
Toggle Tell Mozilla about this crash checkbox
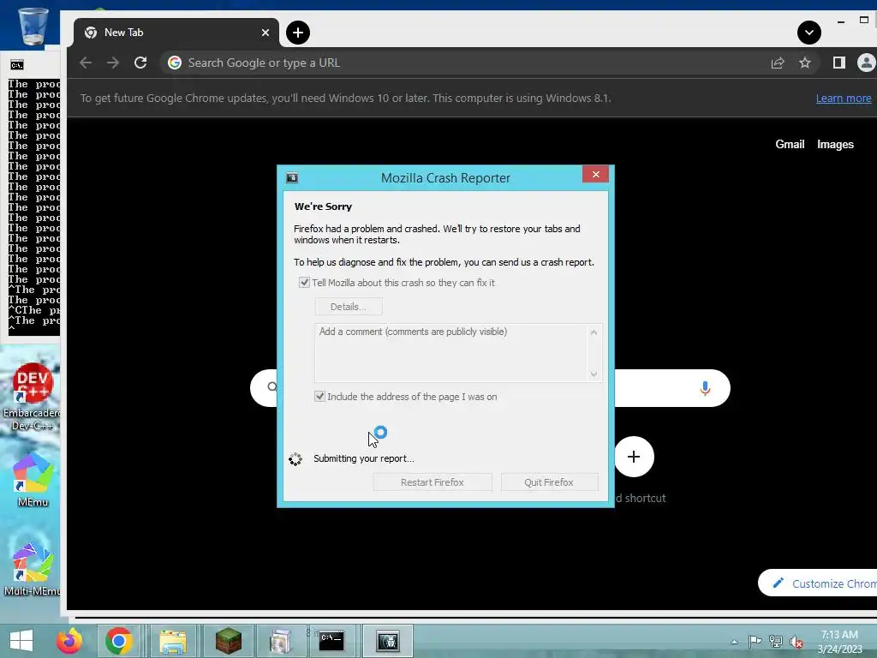click(304, 283)
